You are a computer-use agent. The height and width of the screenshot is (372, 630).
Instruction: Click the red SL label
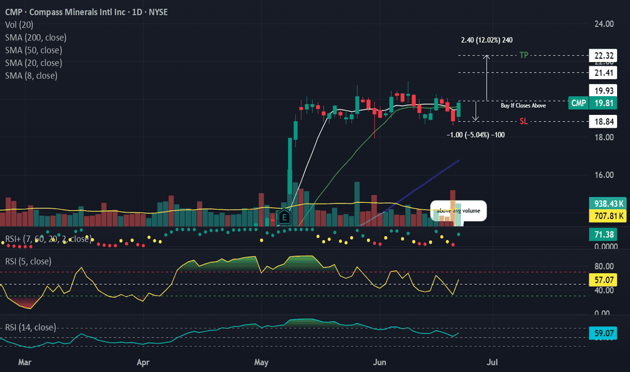[x=523, y=121]
